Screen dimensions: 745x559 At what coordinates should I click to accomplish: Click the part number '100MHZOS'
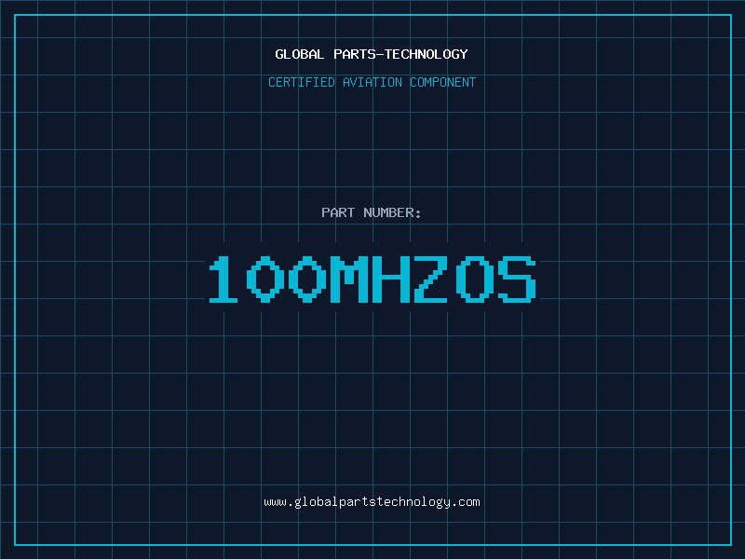tap(372, 279)
